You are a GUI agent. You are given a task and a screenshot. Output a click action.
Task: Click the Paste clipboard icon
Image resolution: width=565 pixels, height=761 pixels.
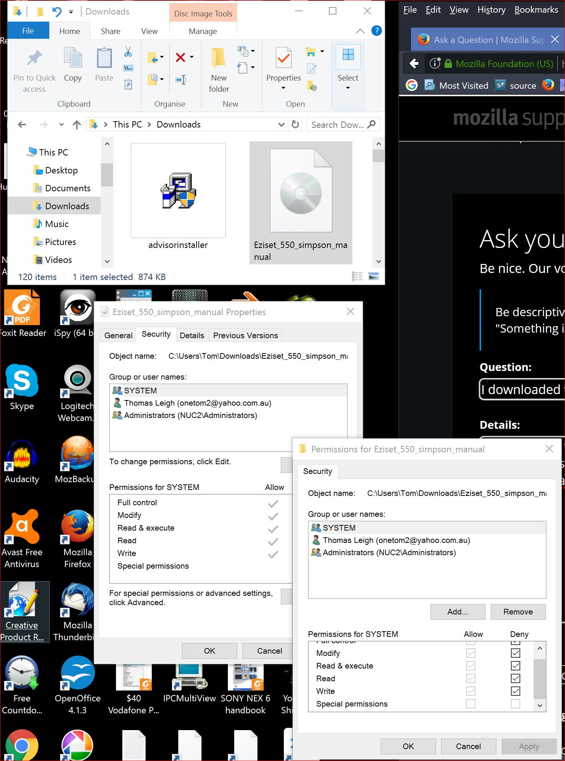pos(104,58)
